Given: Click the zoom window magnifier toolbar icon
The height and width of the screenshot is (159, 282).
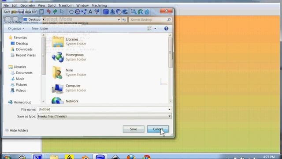Looking at the screenshot, I should (134, 12).
